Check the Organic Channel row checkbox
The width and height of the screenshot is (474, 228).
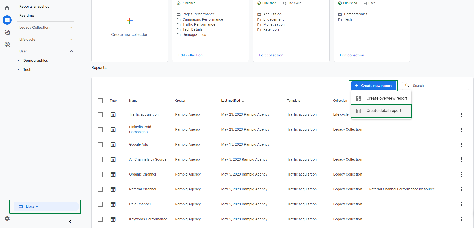coord(100,174)
